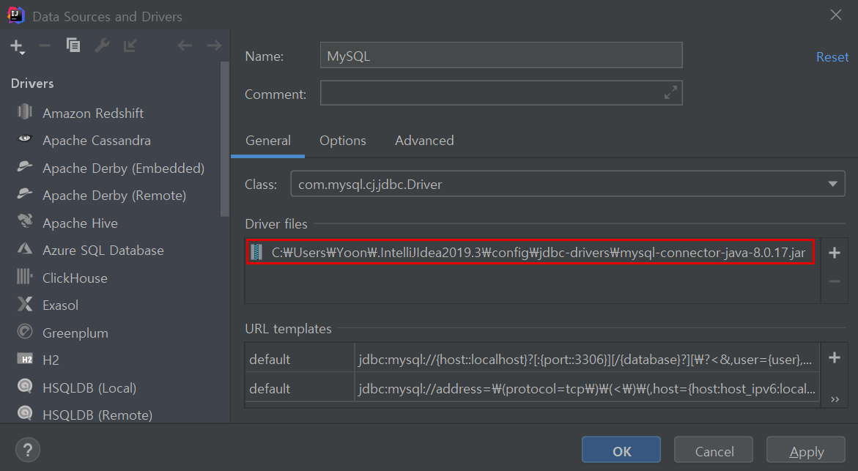This screenshot has width=858, height=471.
Task: Click the Duplicate driver icon
Action: point(73,45)
